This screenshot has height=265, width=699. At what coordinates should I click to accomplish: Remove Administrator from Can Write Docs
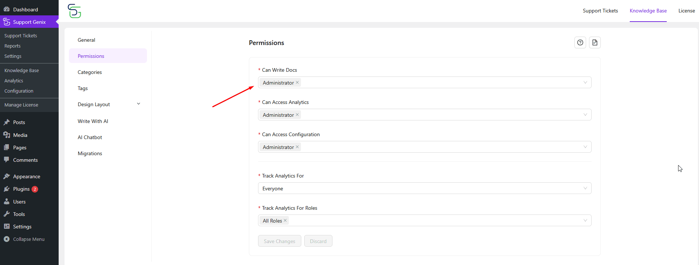297,82
